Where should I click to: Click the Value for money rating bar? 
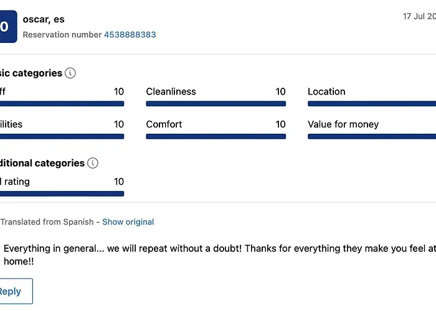pyautogui.click(x=371, y=136)
